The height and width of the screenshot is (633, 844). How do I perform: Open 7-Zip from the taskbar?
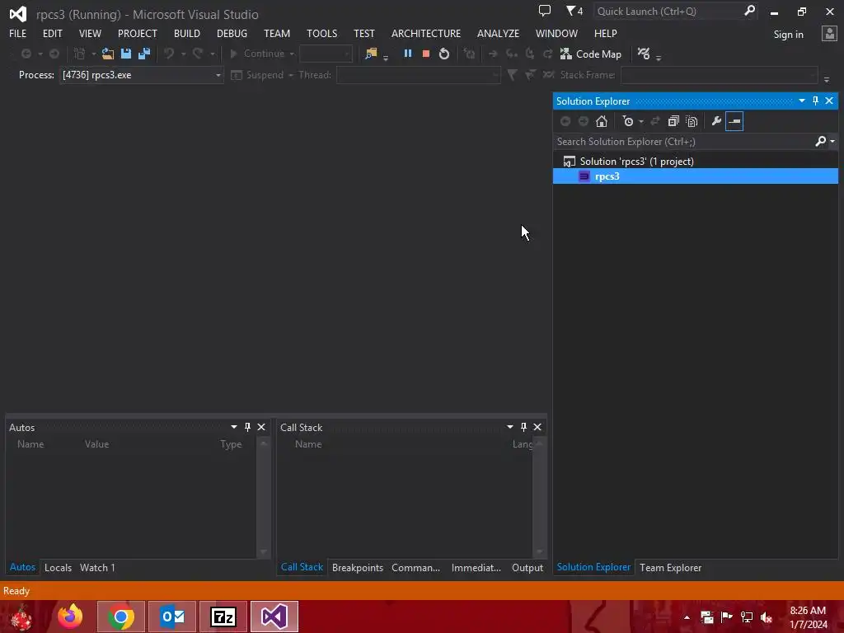(x=223, y=617)
